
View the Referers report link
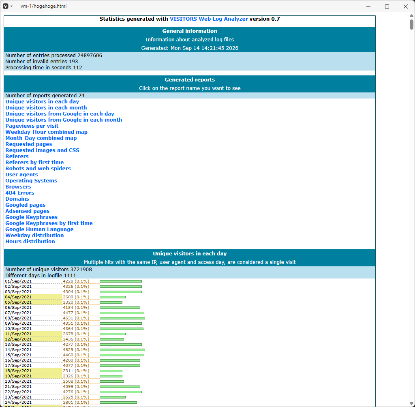pos(17,156)
